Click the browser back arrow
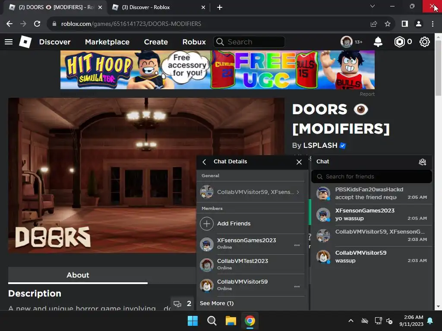 click(9, 24)
